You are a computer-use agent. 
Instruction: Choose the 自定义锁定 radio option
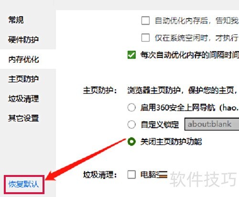[131, 124]
